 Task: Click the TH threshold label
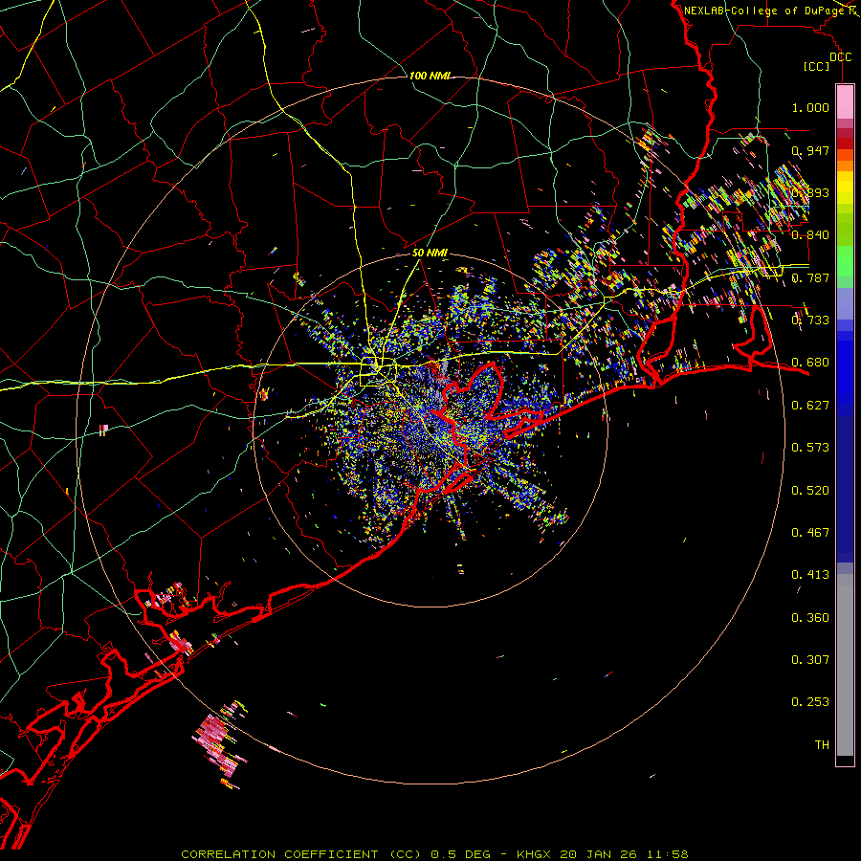pos(822,745)
